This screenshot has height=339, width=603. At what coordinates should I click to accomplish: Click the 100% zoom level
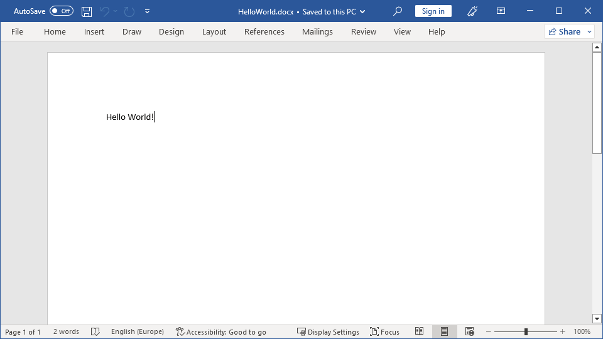[582, 331]
